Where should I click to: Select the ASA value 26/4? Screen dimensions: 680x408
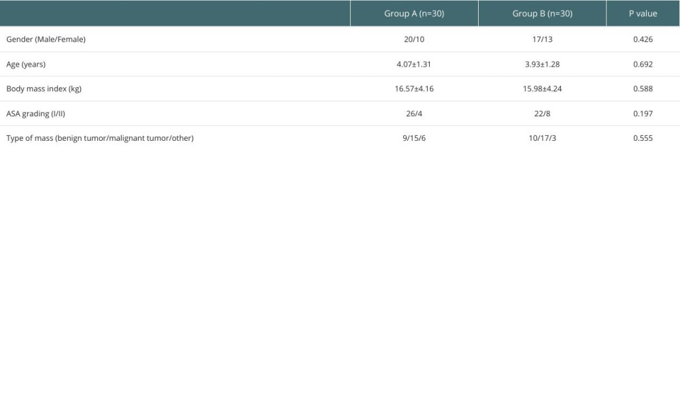pyautogui.click(x=414, y=114)
